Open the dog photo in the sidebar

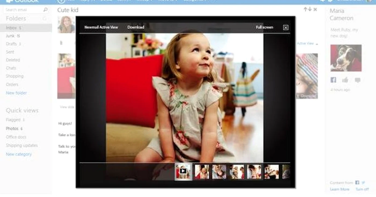point(346,58)
